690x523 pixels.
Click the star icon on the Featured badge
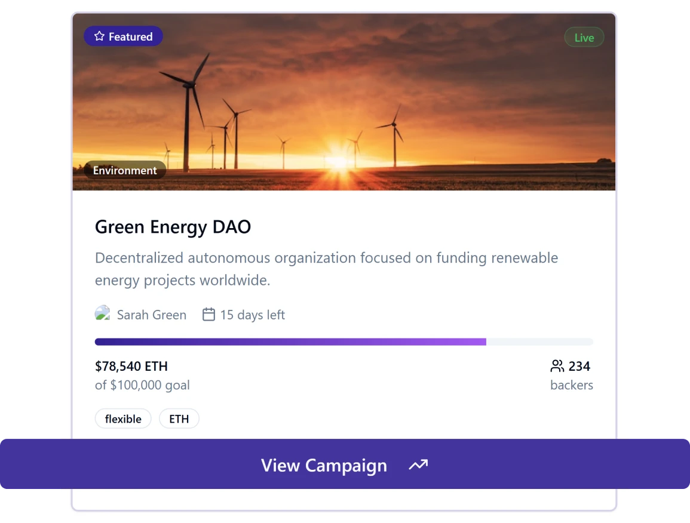[x=99, y=36]
